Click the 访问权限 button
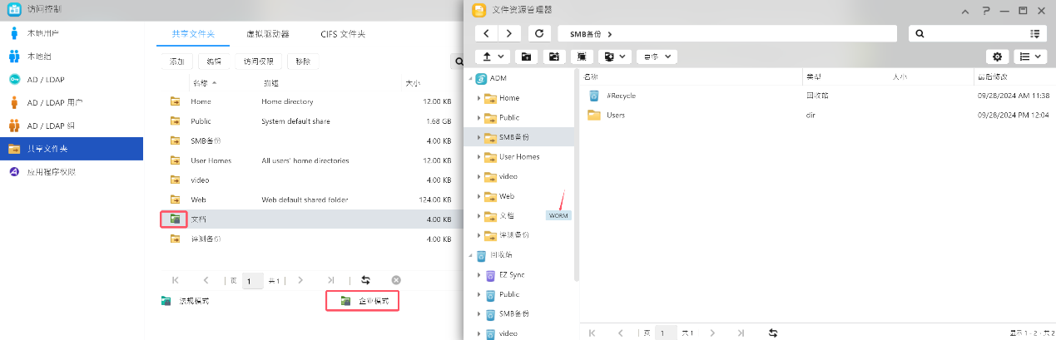 (x=256, y=62)
